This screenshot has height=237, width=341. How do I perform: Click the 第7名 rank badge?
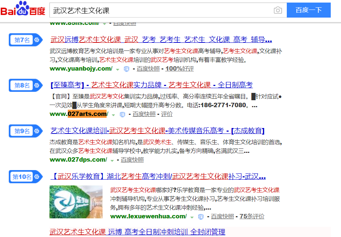click(26, 40)
